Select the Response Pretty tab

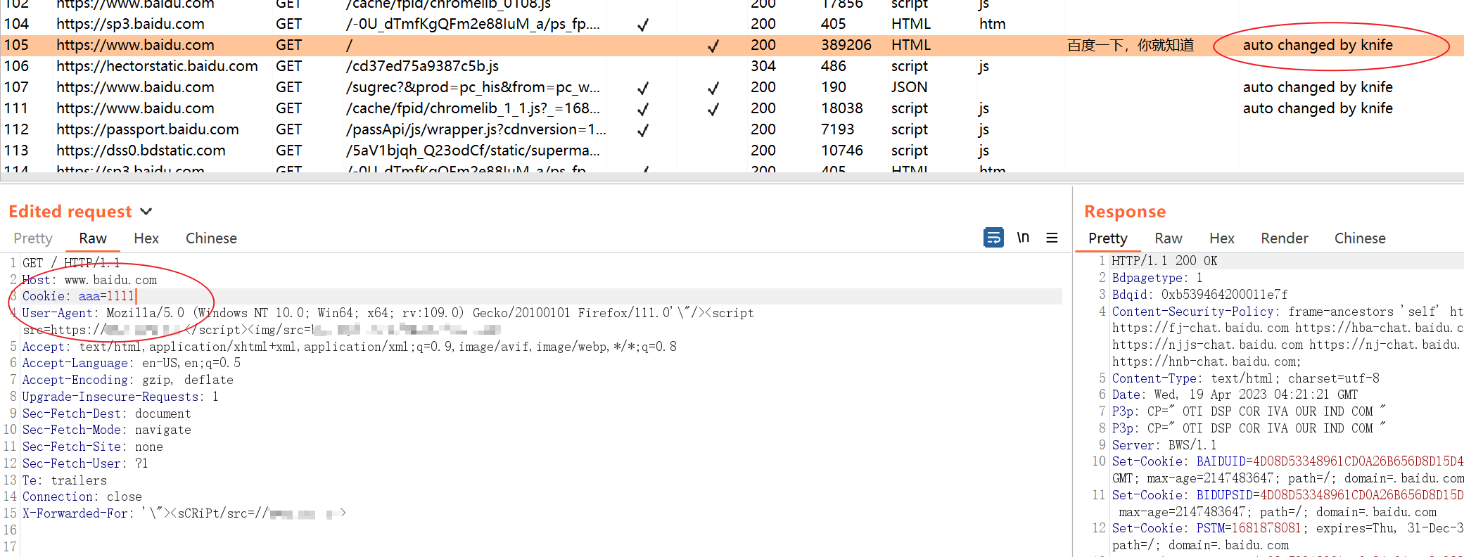click(1107, 238)
